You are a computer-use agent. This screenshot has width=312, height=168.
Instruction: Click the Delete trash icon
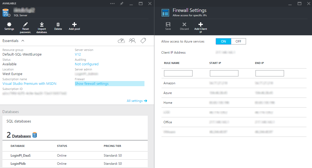coord(58,24)
